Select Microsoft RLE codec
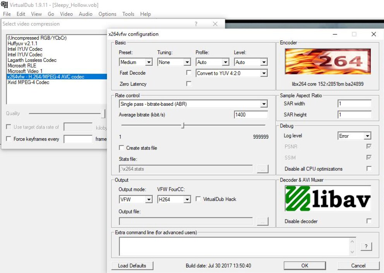The image size is (384, 273). coord(22,66)
